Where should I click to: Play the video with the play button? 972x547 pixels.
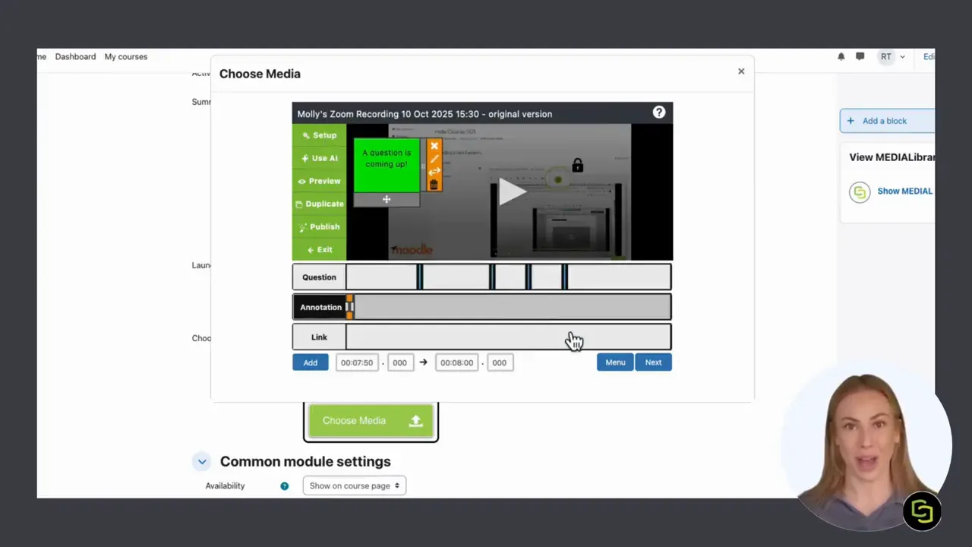tap(512, 191)
